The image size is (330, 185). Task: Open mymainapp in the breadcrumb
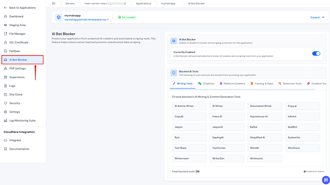click(x=168, y=3)
